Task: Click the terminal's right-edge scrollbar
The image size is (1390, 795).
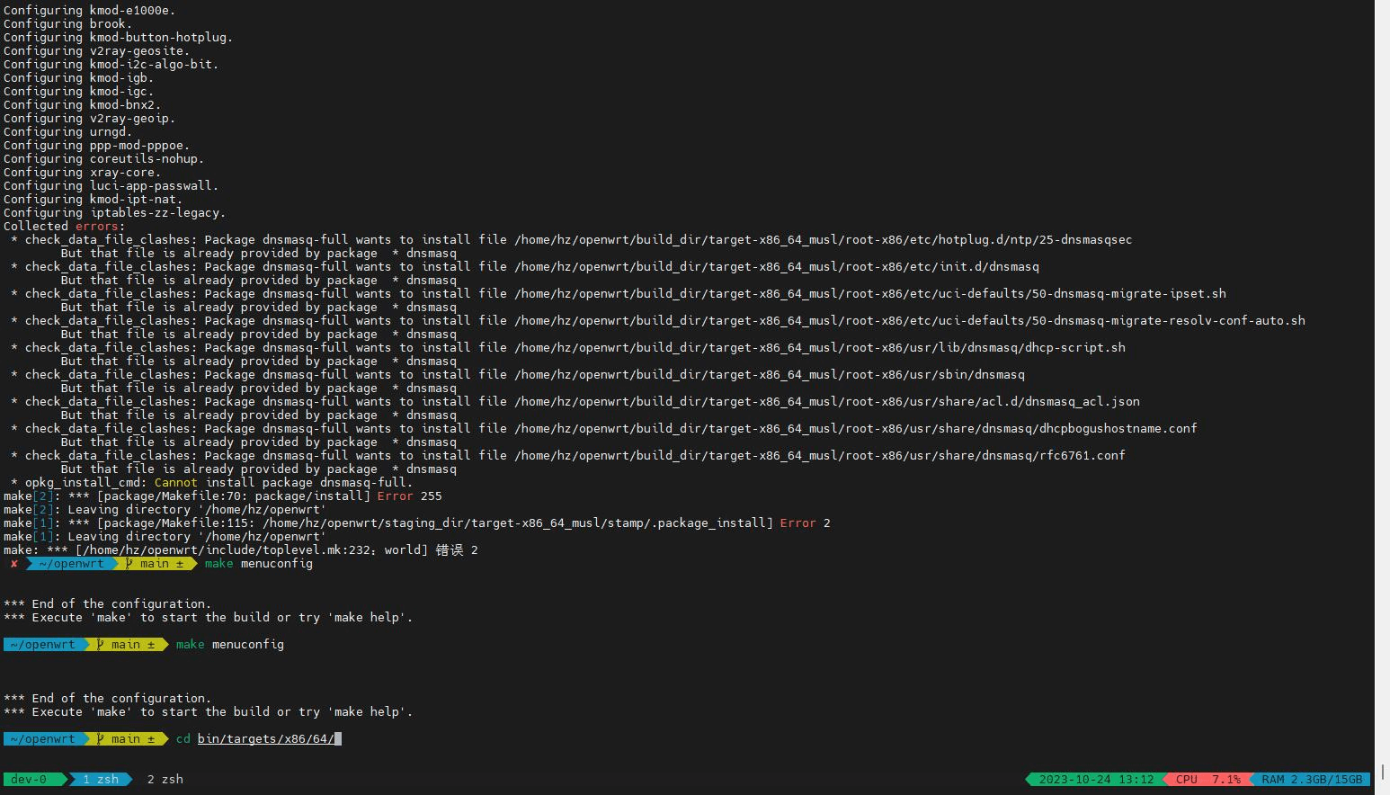Action: point(1381,396)
